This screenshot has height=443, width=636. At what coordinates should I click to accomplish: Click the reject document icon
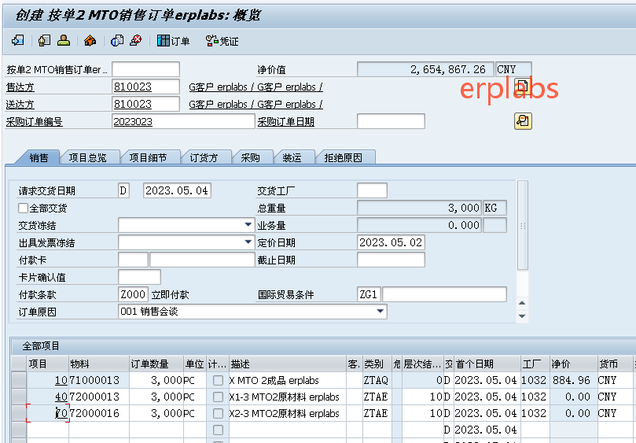[x=136, y=41]
